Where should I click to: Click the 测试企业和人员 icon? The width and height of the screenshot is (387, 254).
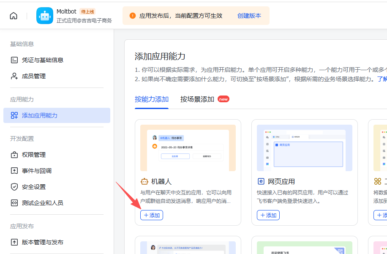point(14,203)
